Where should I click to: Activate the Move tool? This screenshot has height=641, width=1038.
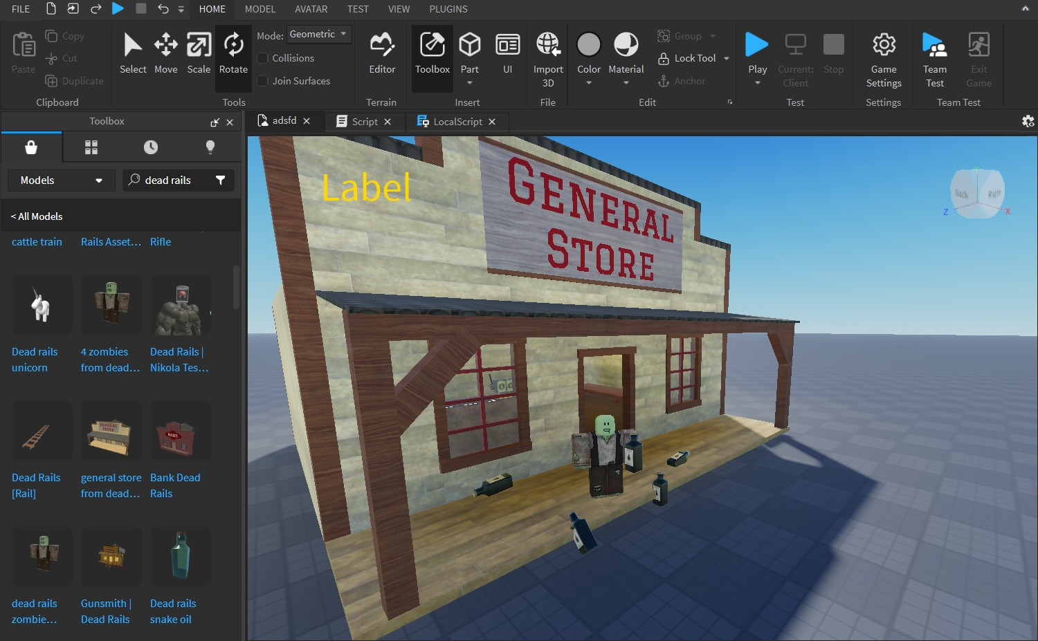165,54
